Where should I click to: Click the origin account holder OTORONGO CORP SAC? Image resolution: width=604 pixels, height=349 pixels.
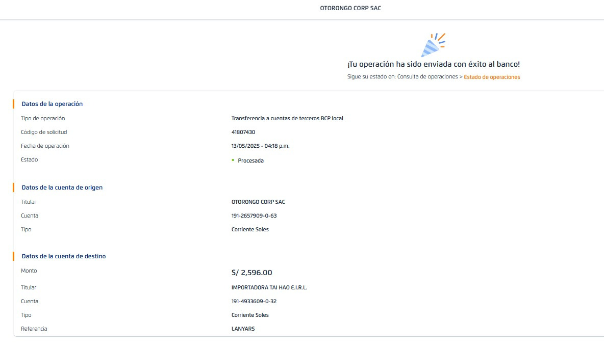[258, 202]
